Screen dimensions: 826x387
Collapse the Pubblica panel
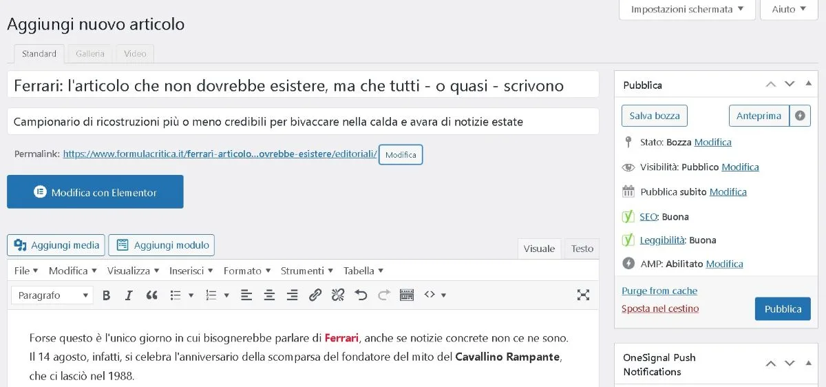(808, 84)
